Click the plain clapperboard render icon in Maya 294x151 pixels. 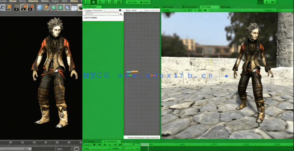pos(17,7)
